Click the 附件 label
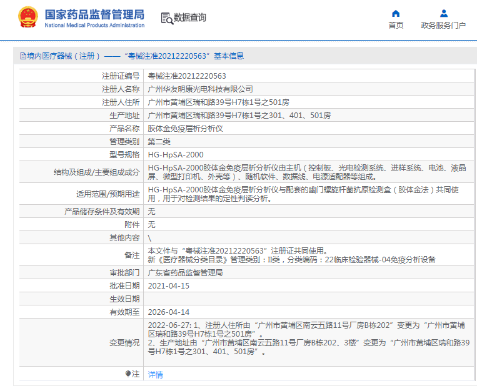This screenshot has width=477, height=386. pyautogui.click(x=132, y=225)
